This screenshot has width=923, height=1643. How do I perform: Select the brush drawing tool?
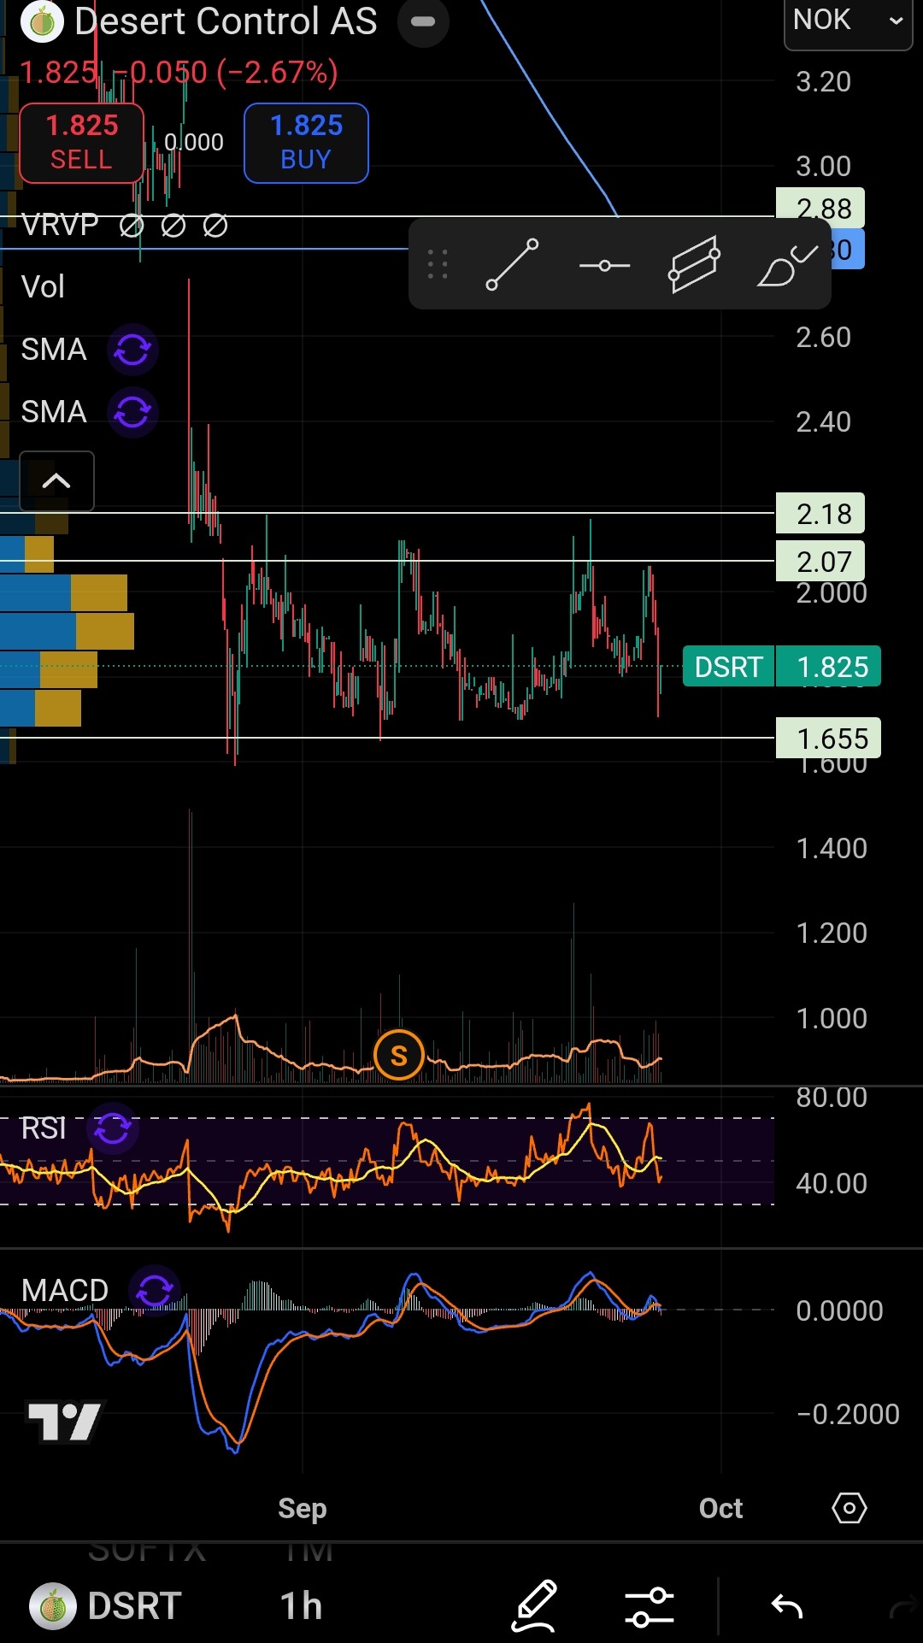tap(786, 265)
